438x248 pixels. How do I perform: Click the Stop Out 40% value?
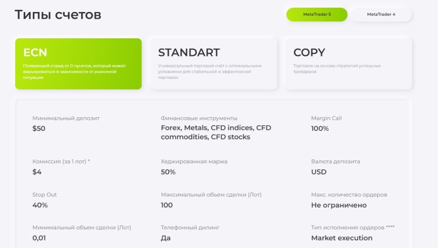(x=40, y=205)
